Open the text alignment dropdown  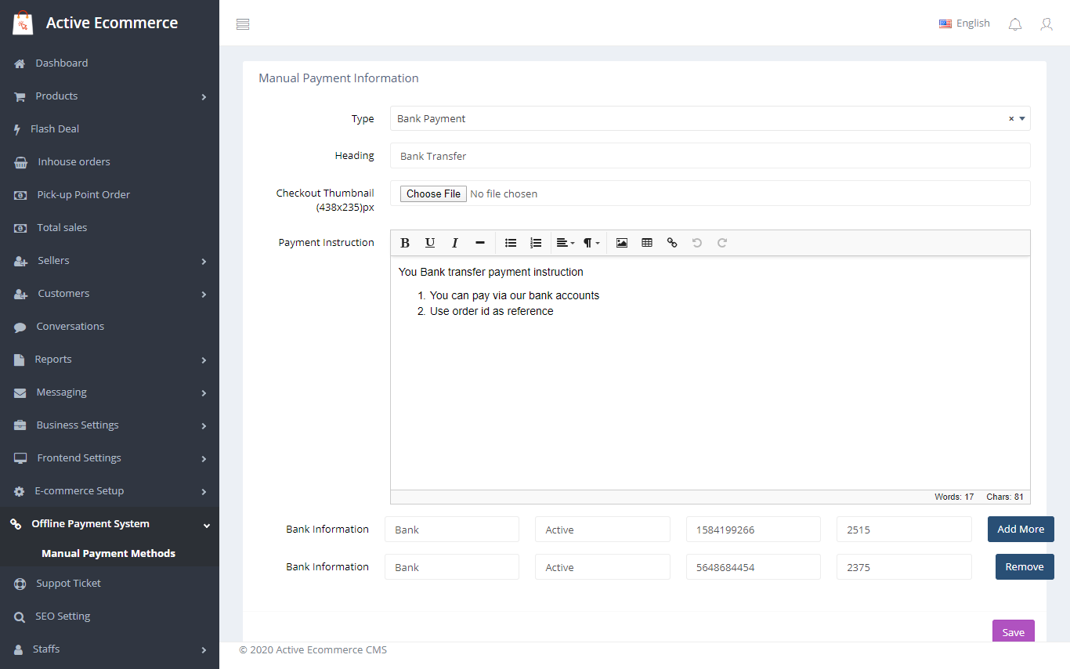tap(565, 243)
